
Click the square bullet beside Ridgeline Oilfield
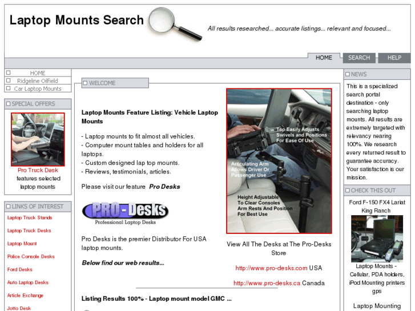(9, 80)
